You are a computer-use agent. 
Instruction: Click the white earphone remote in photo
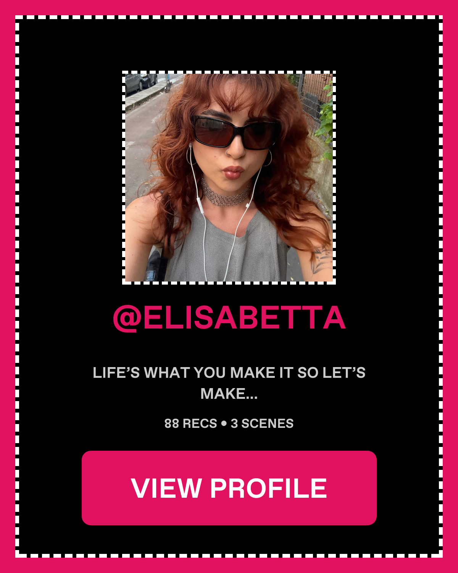click(200, 205)
